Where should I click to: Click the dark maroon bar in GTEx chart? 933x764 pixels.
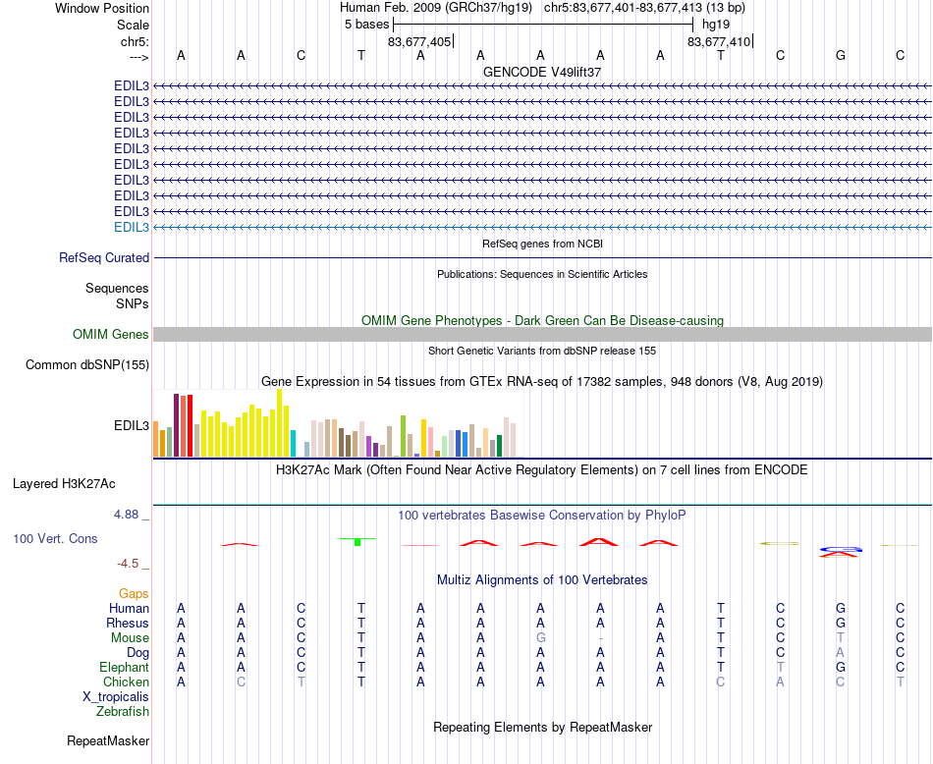tap(176, 425)
